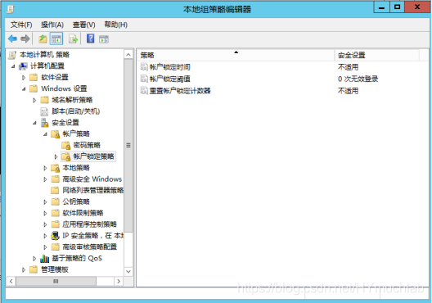Sort by the 安全设置 column header
The image size is (432, 303).
click(x=377, y=55)
